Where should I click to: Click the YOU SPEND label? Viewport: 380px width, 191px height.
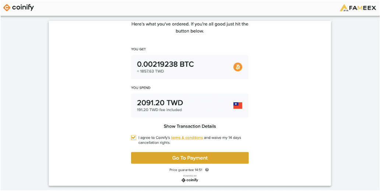point(141,88)
